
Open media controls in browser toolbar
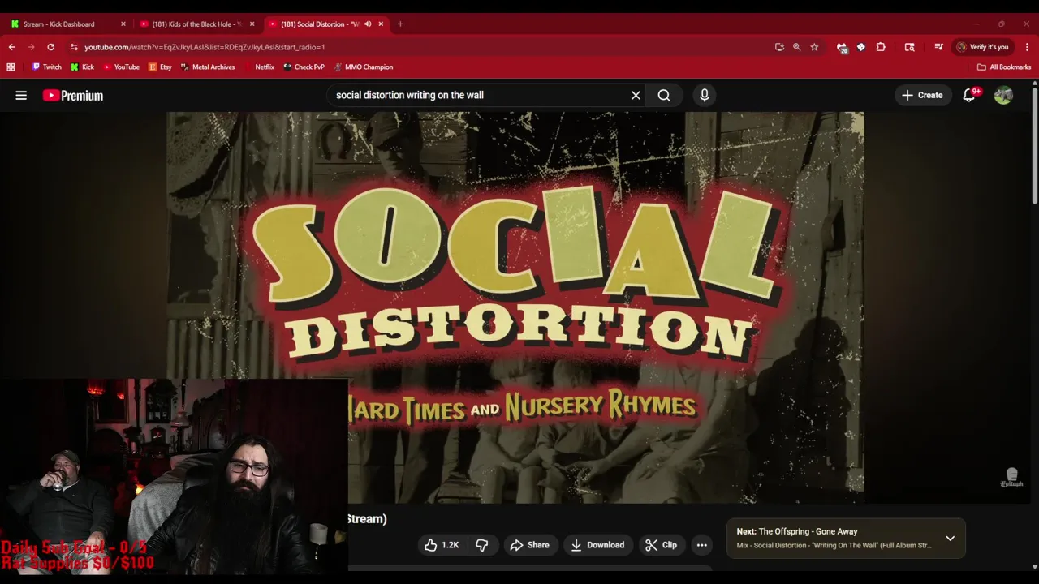[x=938, y=47]
